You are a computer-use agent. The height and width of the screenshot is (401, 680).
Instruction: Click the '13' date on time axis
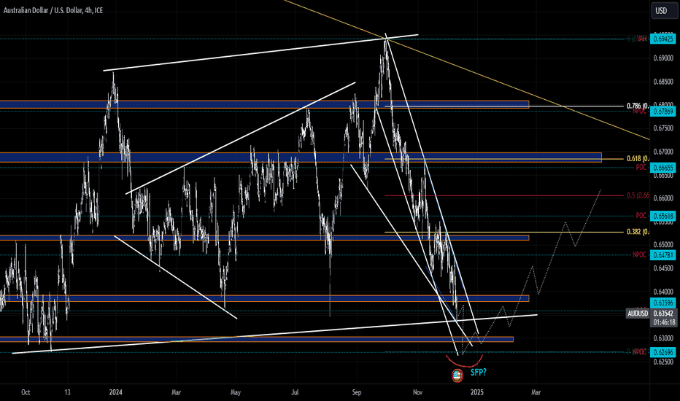pos(67,392)
